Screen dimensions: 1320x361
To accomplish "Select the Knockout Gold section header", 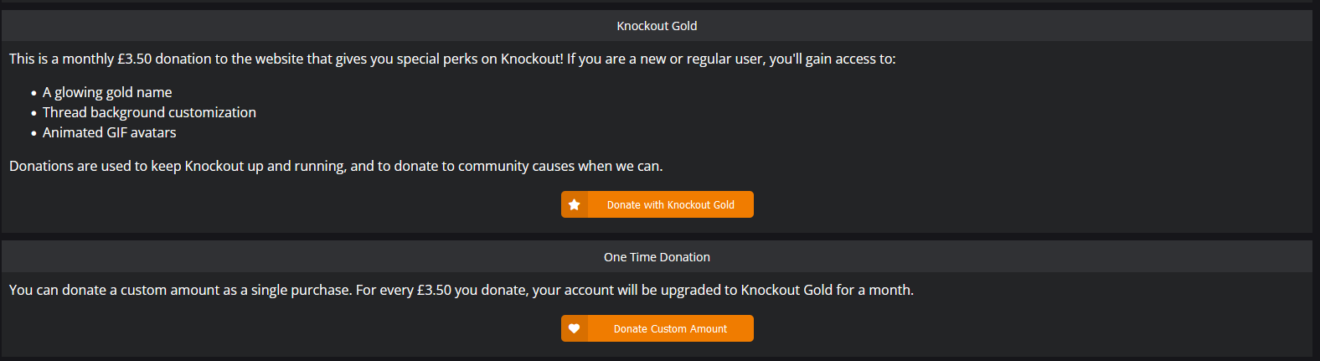I will click(657, 26).
